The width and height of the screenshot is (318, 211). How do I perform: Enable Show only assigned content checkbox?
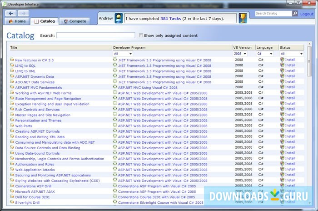[141, 35]
